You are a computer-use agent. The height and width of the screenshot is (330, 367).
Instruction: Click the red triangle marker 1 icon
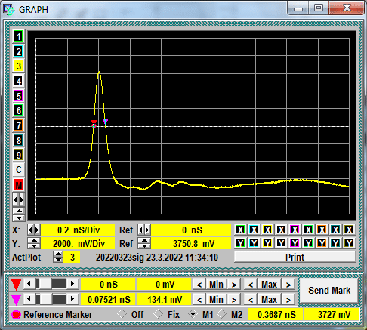point(16,285)
